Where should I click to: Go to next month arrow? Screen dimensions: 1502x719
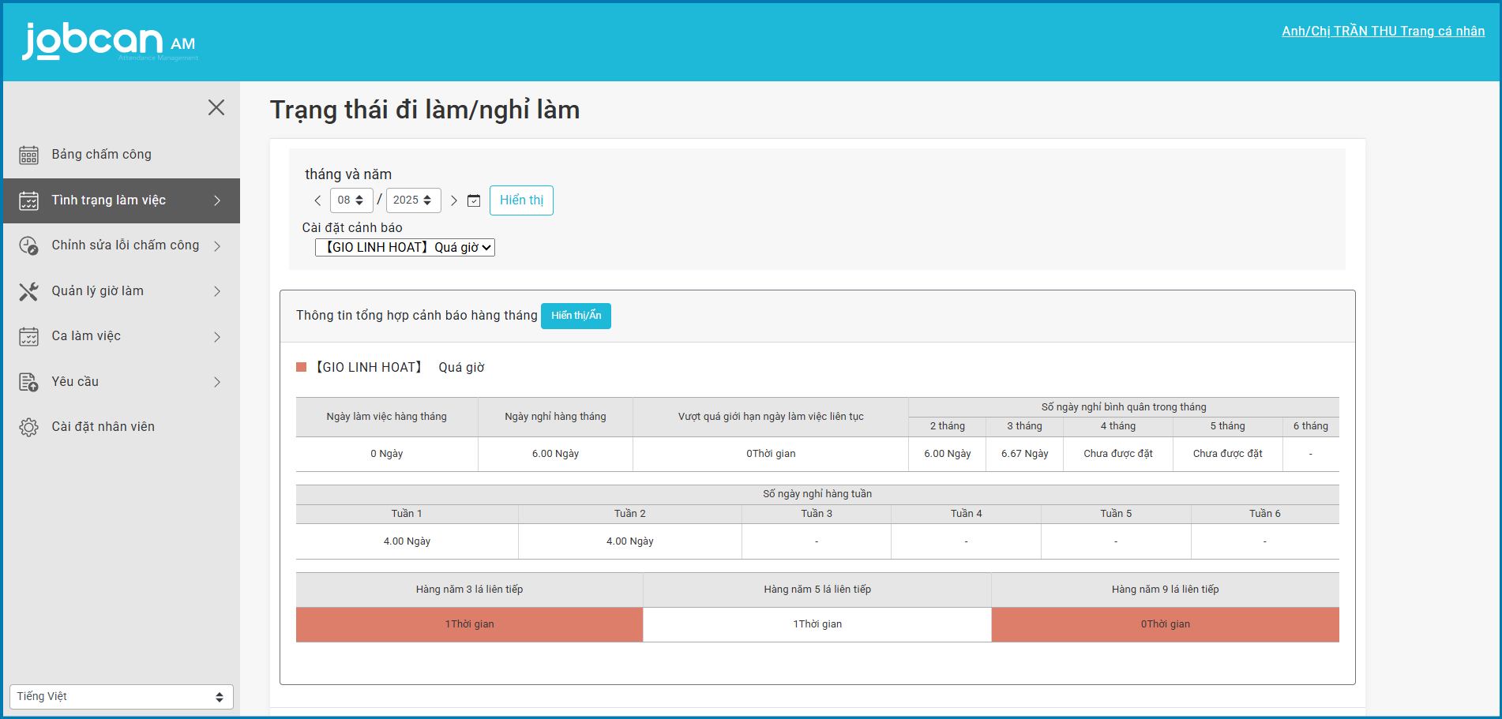[x=454, y=200]
